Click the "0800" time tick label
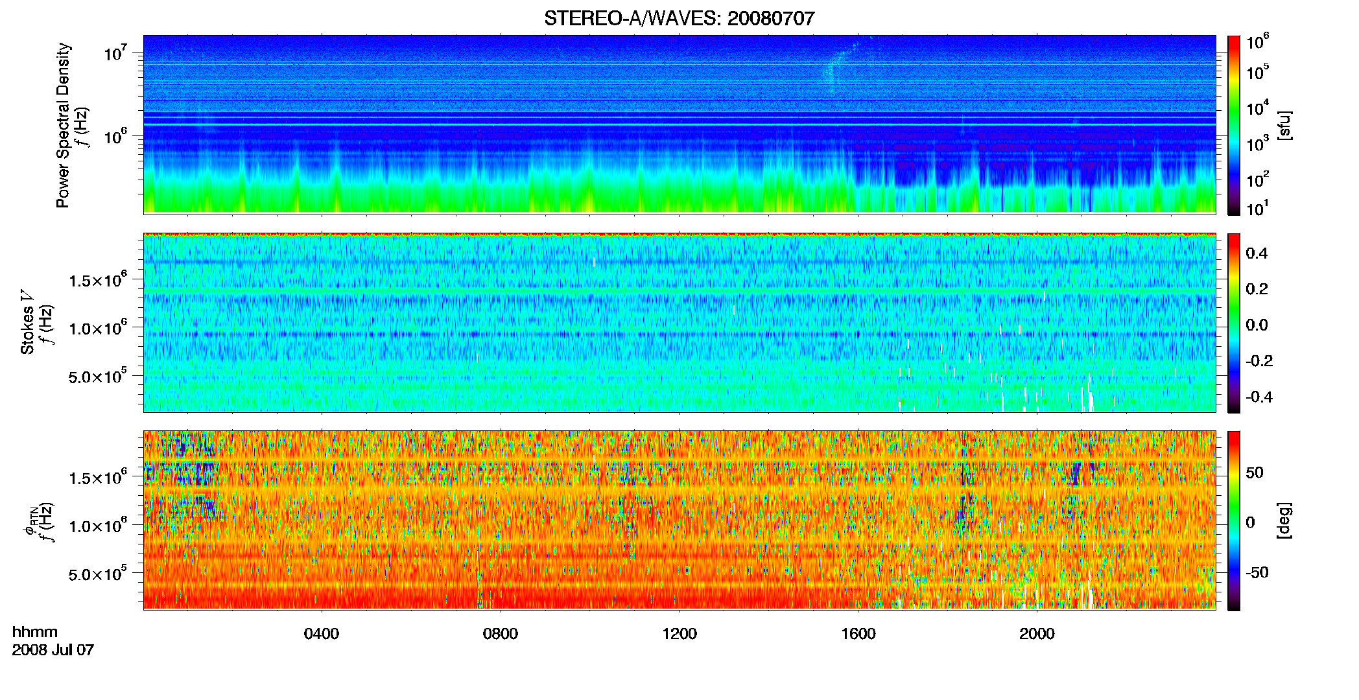Screen dimensions: 1359x700 click(x=501, y=634)
